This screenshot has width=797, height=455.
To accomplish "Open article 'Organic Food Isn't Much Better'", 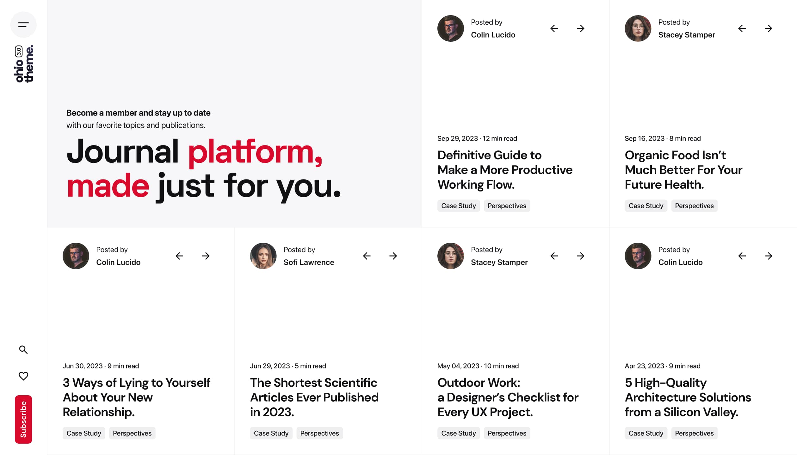I will (683, 170).
